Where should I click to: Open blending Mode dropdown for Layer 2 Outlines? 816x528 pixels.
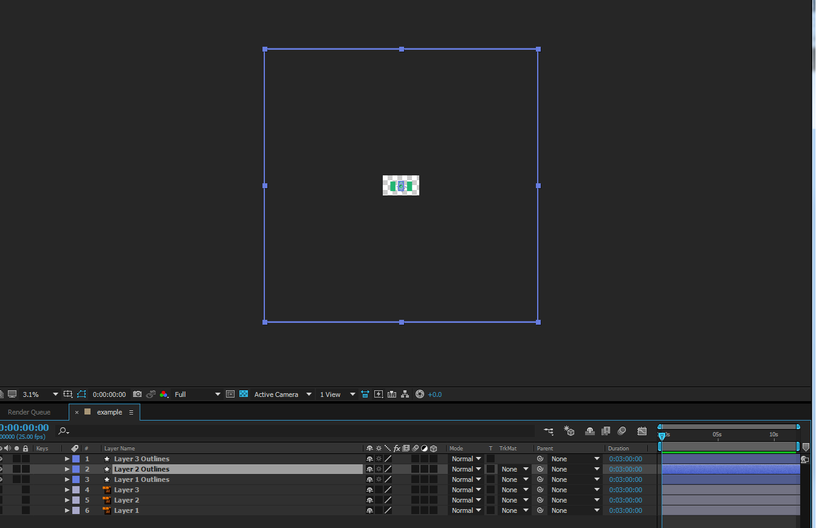click(466, 469)
